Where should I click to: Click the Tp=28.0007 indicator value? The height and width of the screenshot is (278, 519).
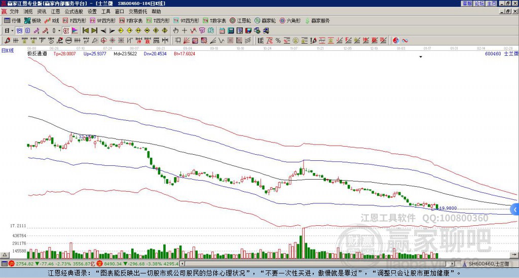(x=64, y=53)
